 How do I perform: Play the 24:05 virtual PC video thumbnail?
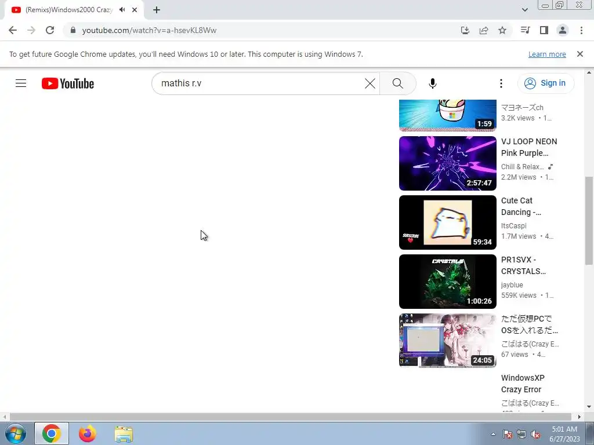click(x=447, y=341)
